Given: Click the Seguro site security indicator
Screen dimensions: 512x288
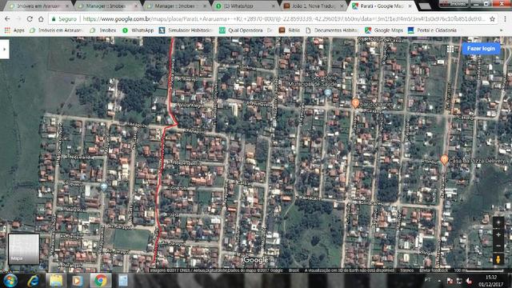Looking at the screenshot, I should [x=64, y=19].
